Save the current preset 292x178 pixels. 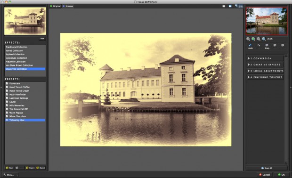point(9,168)
